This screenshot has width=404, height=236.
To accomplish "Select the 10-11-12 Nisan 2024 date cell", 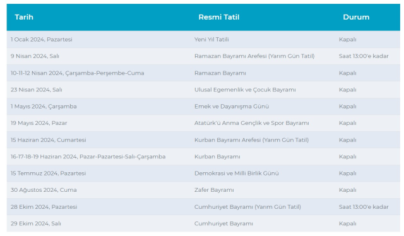I will [77, 73].
